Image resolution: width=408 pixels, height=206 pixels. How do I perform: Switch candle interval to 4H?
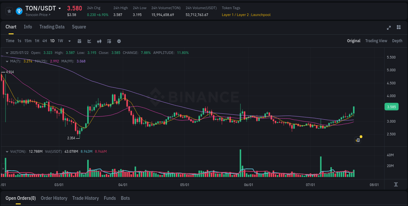tap(44, 41)
